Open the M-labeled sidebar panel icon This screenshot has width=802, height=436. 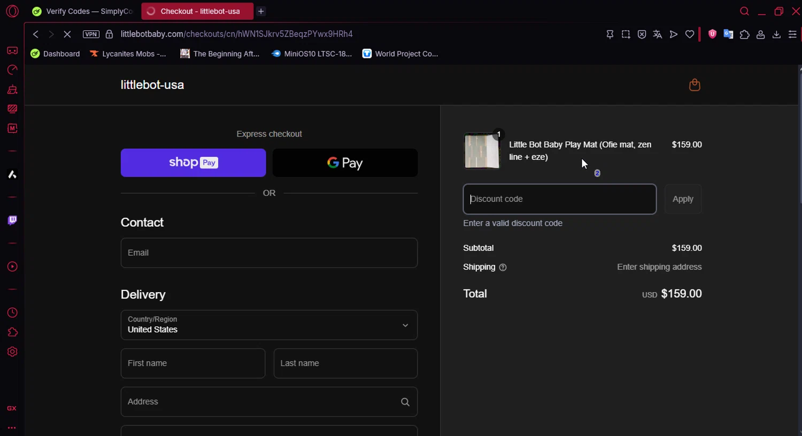12,128
